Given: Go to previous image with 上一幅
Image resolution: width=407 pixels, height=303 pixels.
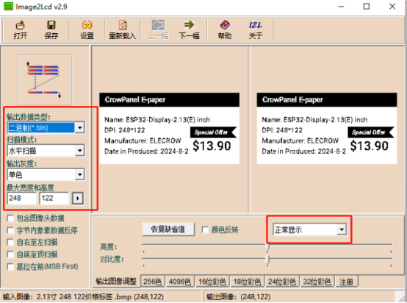Looking at the screenshot, I should pyautogui.click(x=158, y=29).
